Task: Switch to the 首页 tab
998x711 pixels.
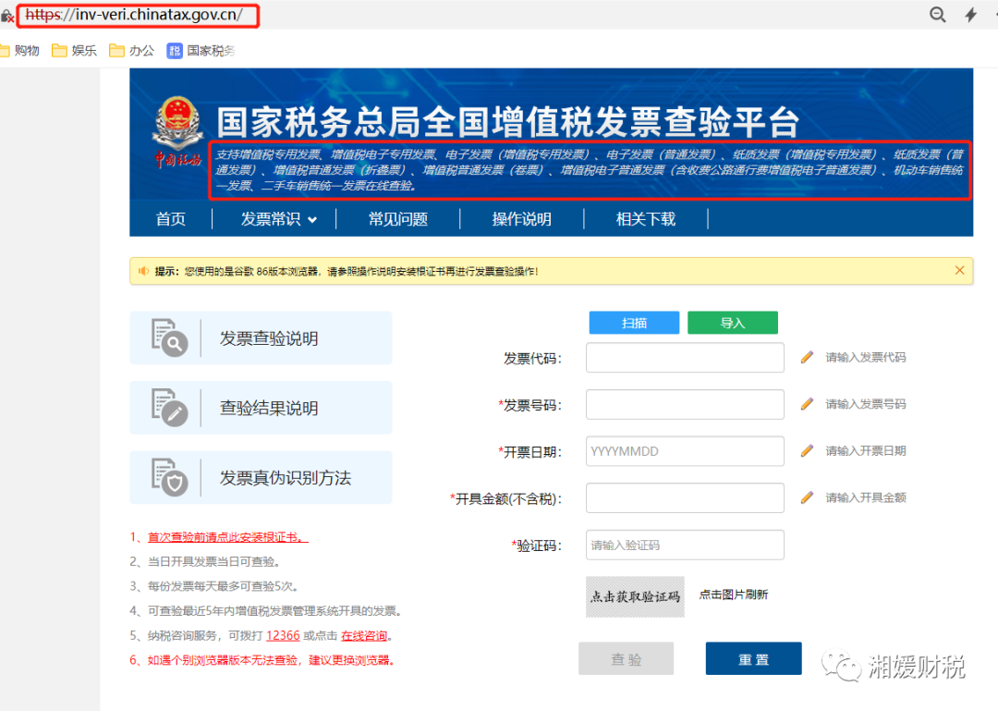Action: [171, 219]
